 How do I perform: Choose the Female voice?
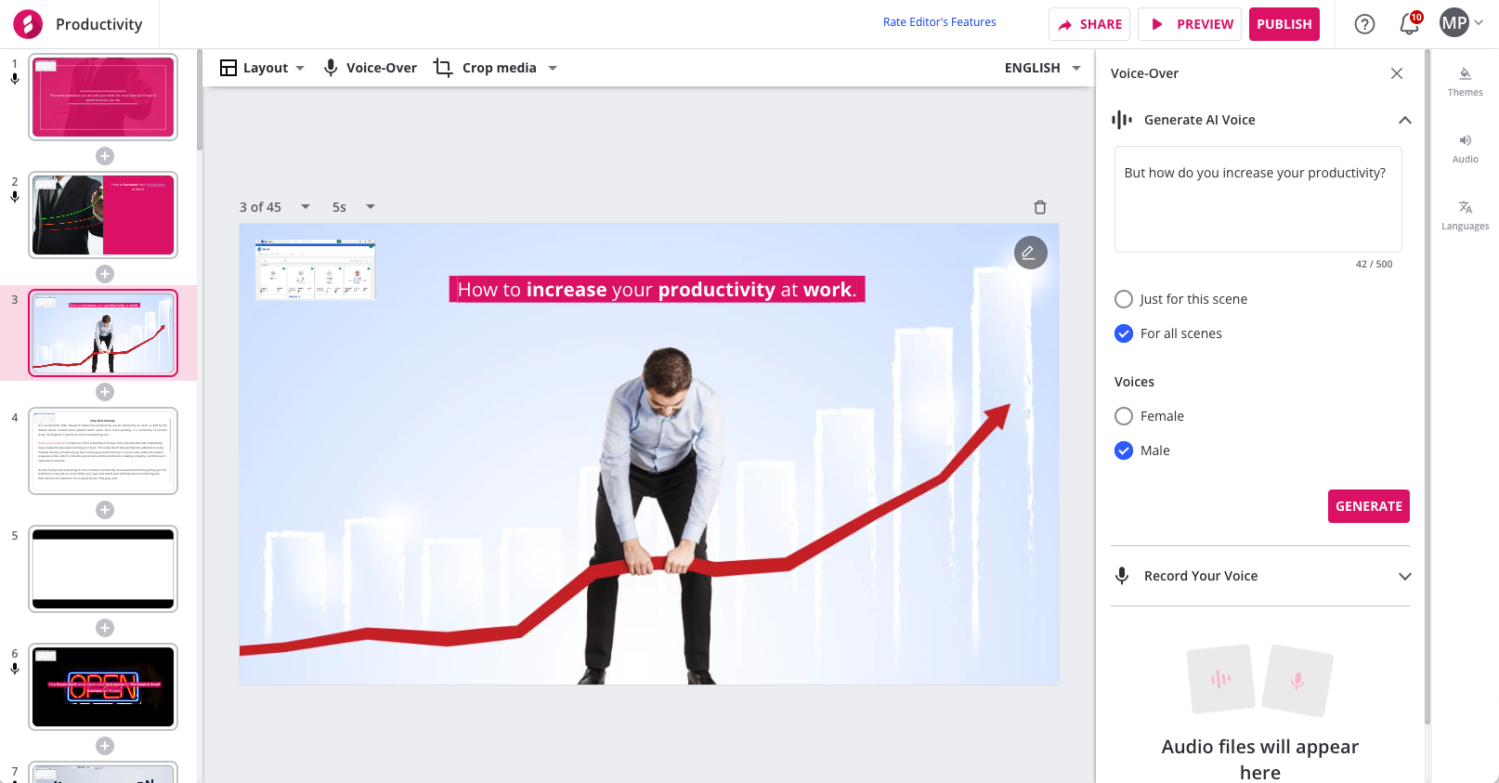point(1124,416)
